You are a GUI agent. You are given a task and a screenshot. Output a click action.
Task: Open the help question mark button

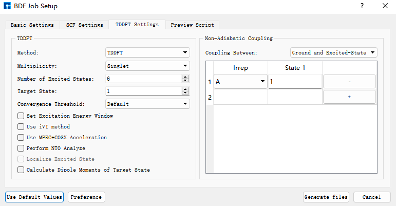(362, 6)
